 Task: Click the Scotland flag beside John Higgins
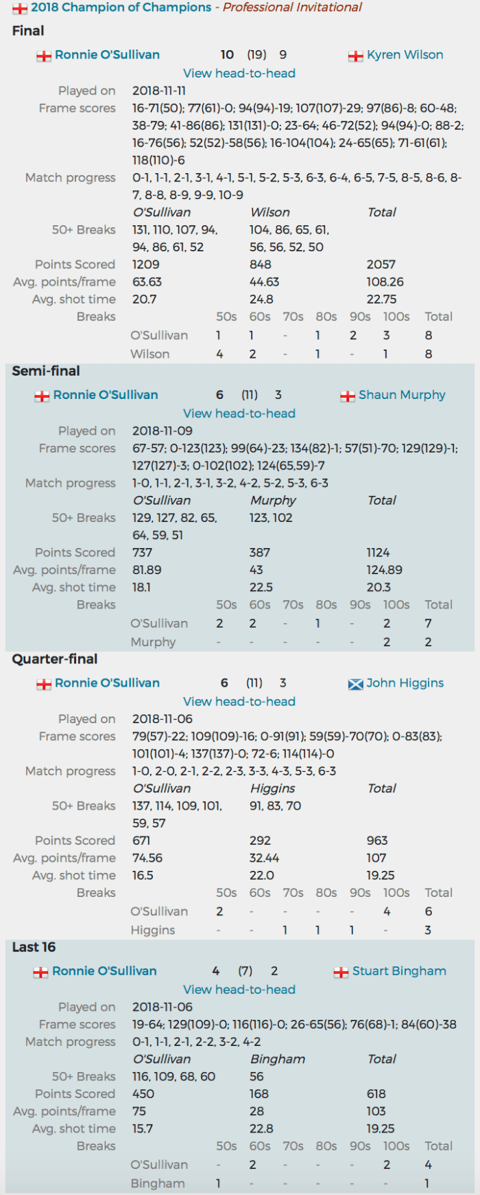(x=355, y=684)
